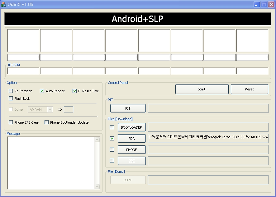Image resolution: width=276 pixels, height=197 pixels.
Task: Uncheck the Auto Reboot option
Action: point(42,91)
